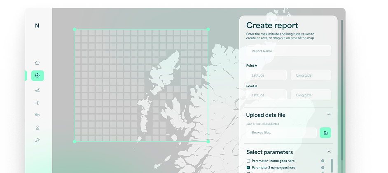Open the key icon in sidebar
This screenshot has width=388, height=173.
(37, 140)
